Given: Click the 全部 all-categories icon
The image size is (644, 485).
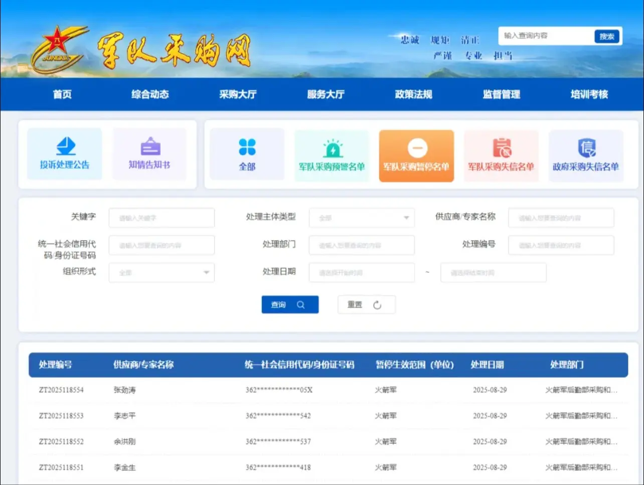Looking at the screenshot, I should [x=246, y=154].
